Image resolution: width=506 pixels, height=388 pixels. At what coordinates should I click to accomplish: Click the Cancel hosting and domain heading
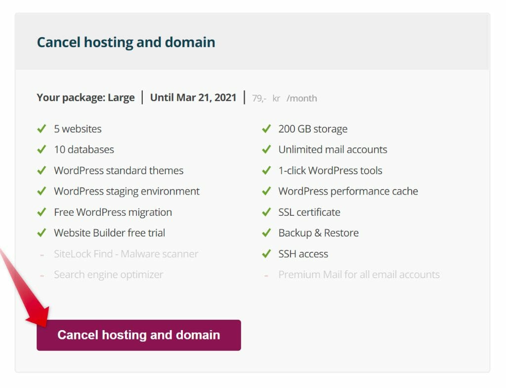[x=126, y=42]
